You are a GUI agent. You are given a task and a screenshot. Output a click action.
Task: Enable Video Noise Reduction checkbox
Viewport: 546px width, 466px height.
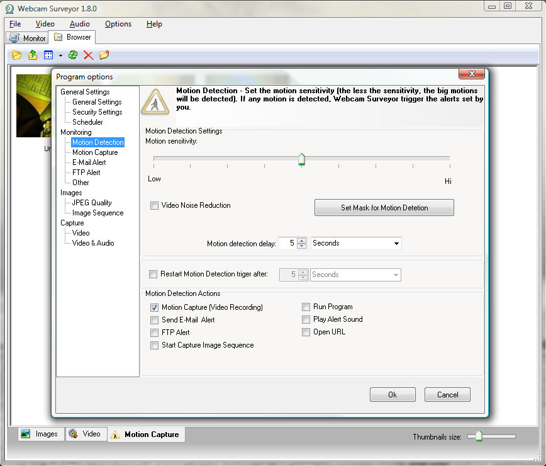coord(154,206)
